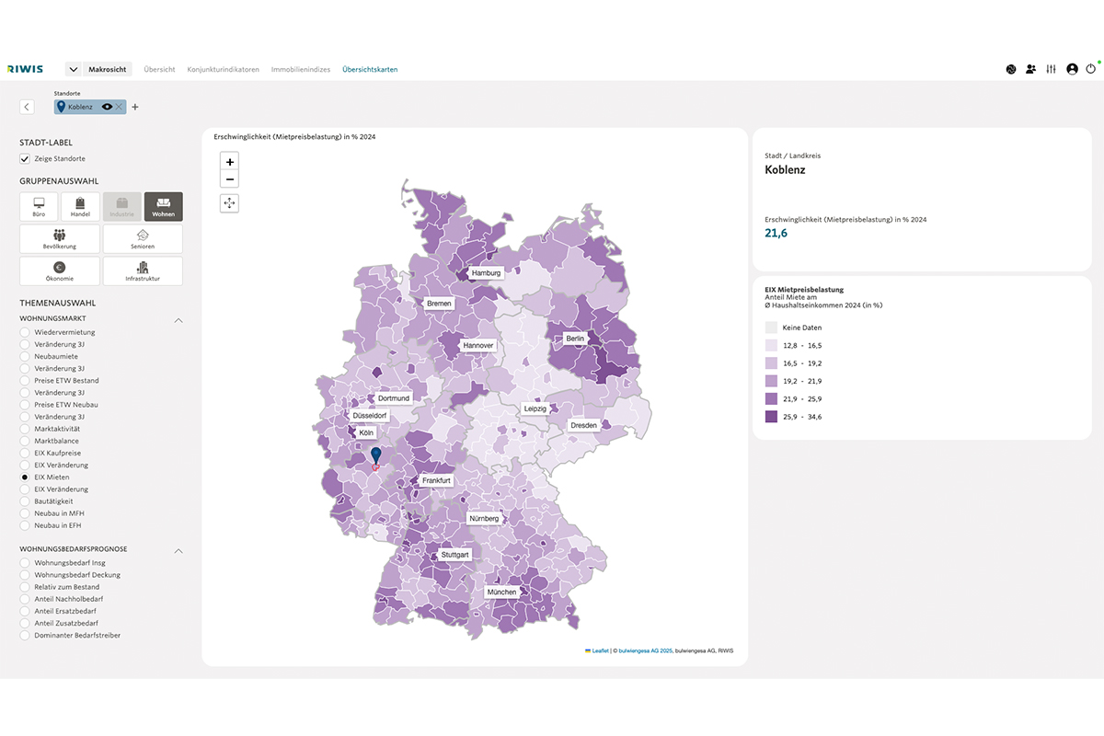Open the sliders settings icon in header
This screenshot has height=736, width=1104.
1051,69
